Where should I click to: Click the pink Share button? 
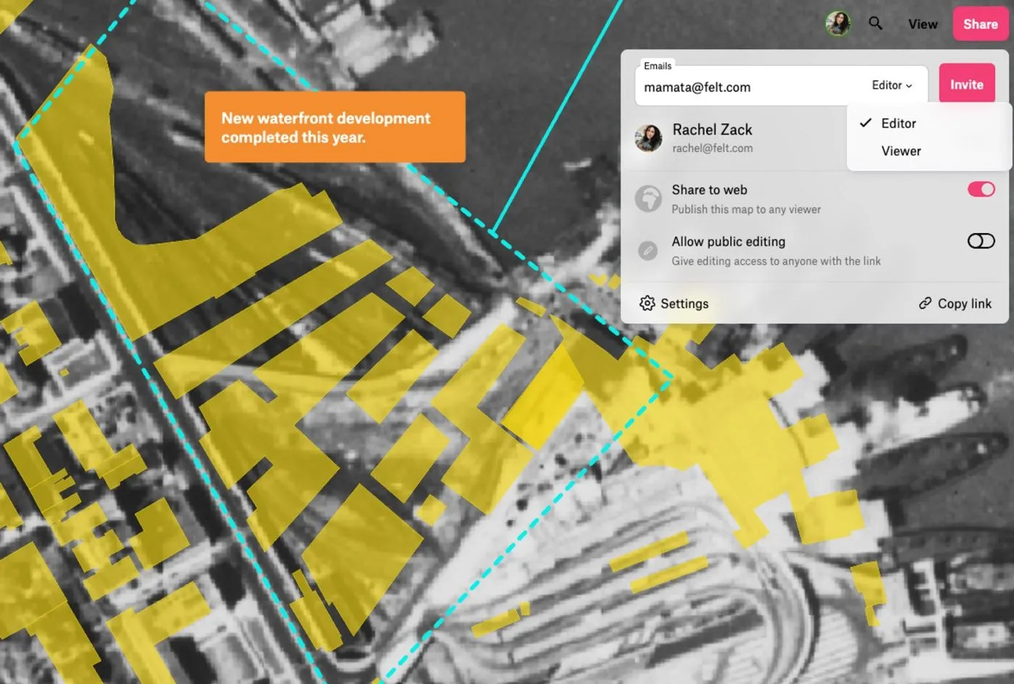[x=981, y=24]
